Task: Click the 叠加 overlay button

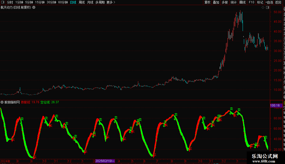Action: [216, 2]
